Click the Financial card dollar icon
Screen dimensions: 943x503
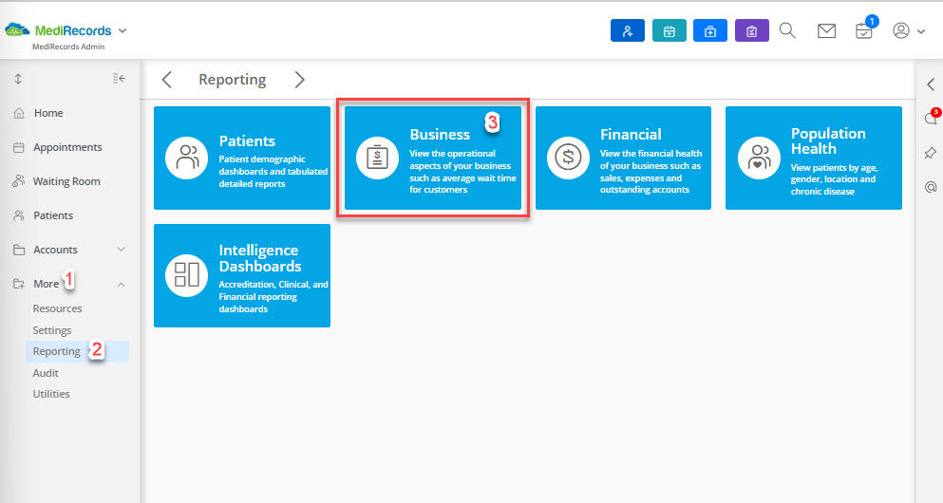click(568, 158)
